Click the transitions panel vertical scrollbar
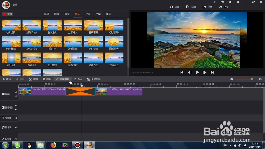This screenshot has height=149, width=265. coord(128,43)
